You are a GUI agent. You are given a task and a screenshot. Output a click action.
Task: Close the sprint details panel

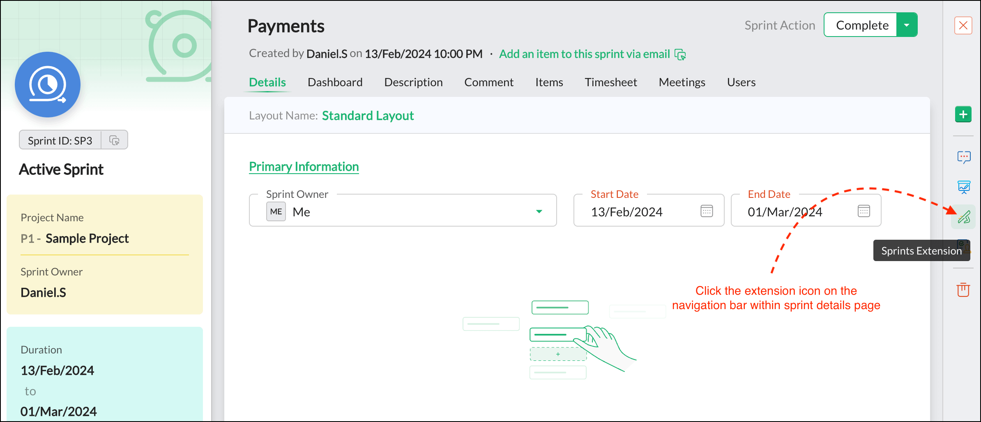pos(963,25)
